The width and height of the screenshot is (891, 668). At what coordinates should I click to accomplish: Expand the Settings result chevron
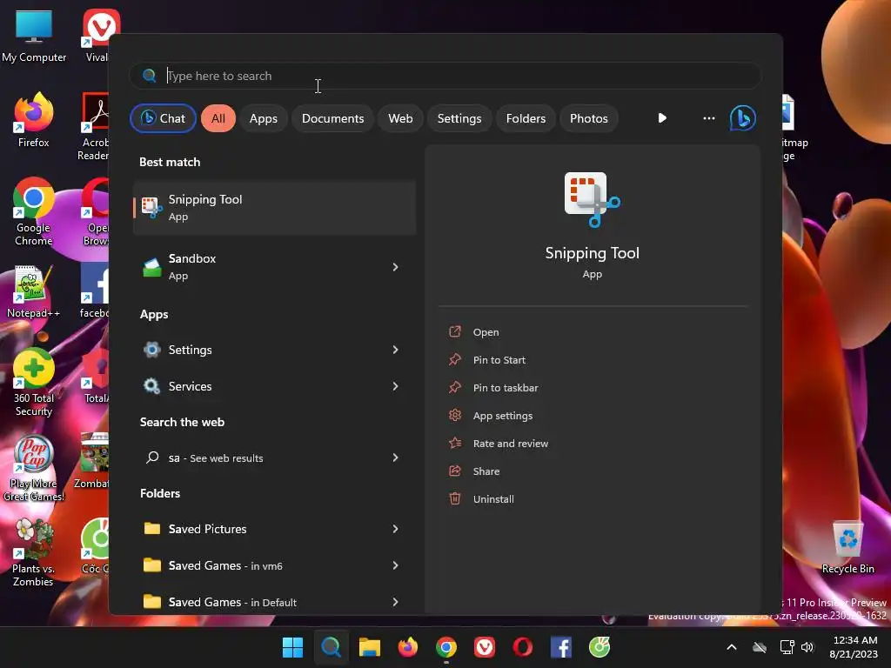click(x=395, y=350)
